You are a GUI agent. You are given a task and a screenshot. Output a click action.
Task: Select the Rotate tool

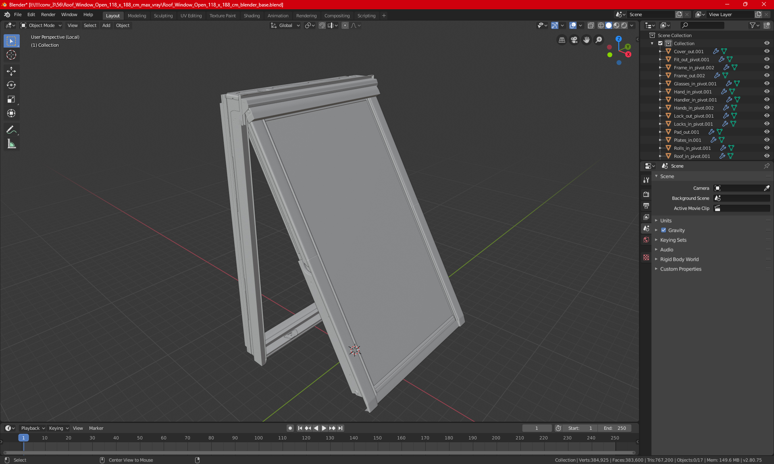[11, 85]
